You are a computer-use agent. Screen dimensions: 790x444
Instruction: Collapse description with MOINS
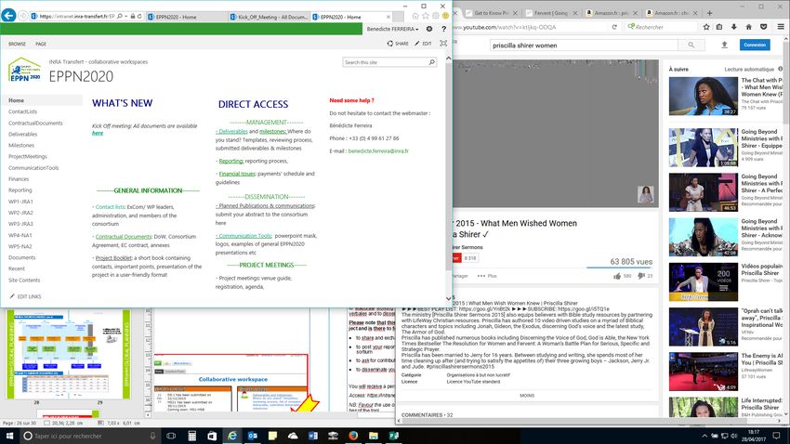pyautogui.click(x=527, y=396)
